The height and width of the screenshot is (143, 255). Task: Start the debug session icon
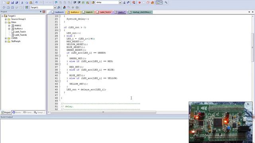pos(134,2)
